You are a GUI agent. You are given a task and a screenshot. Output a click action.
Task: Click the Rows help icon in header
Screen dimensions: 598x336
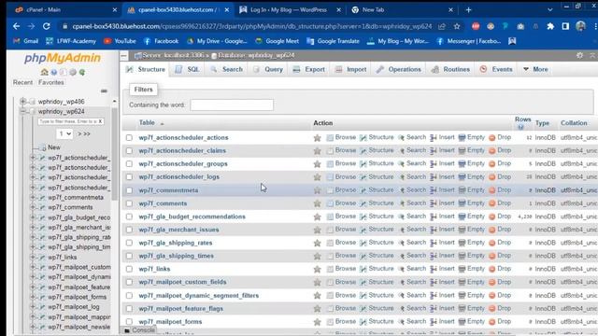[521, 127]
